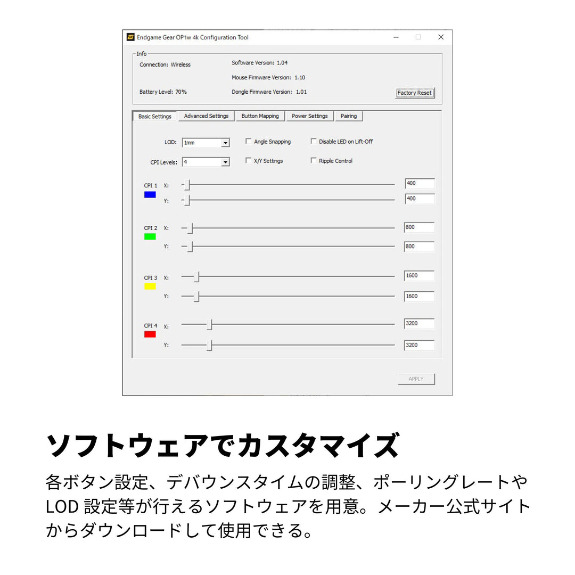Expand the CPI Levels dropdown
Viewport: 575px width, 575px height.
tap(225, 162)
